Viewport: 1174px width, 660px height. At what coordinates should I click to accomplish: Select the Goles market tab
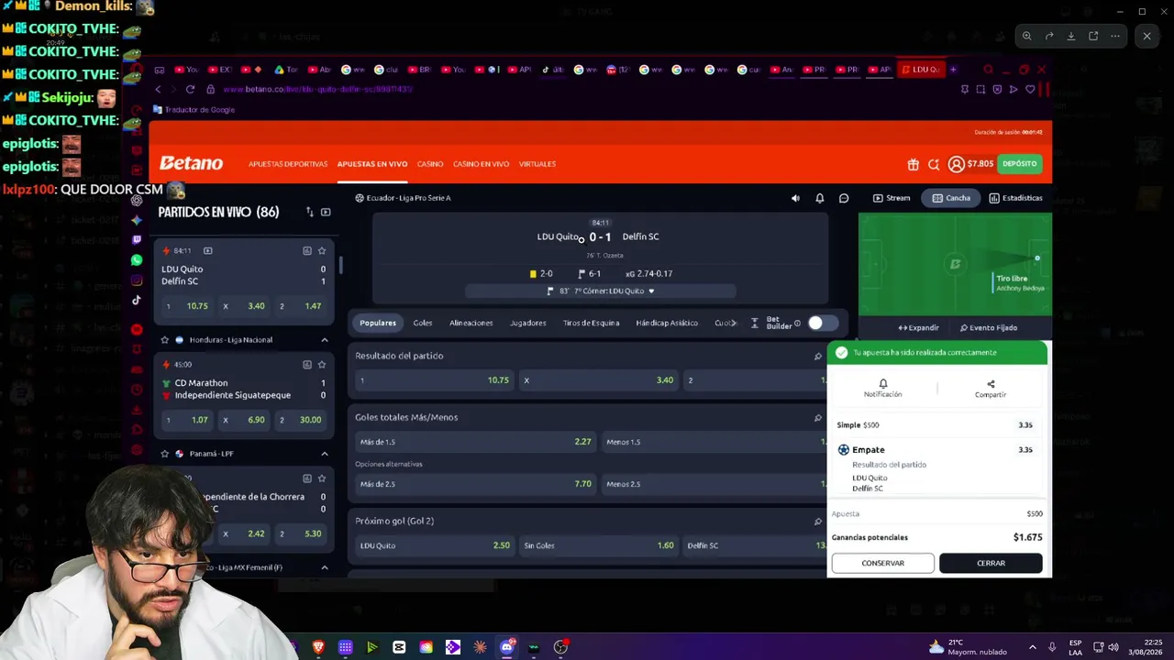(x=423, y=323)
